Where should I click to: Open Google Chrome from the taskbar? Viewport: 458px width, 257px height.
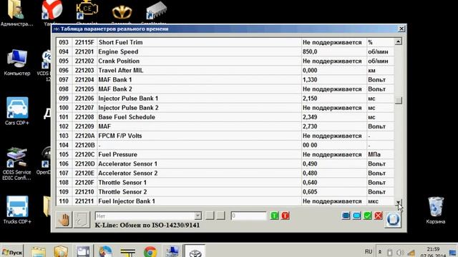(150, 252)
